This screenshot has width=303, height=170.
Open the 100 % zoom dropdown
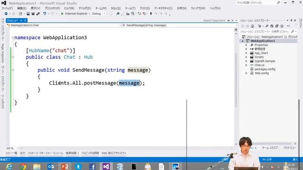coord(18,148)
